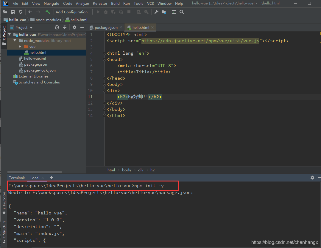Screen dimensions: 321x248
Task: Click the Project panel horizontal scrollbar
Action: [x=35, y=172]
